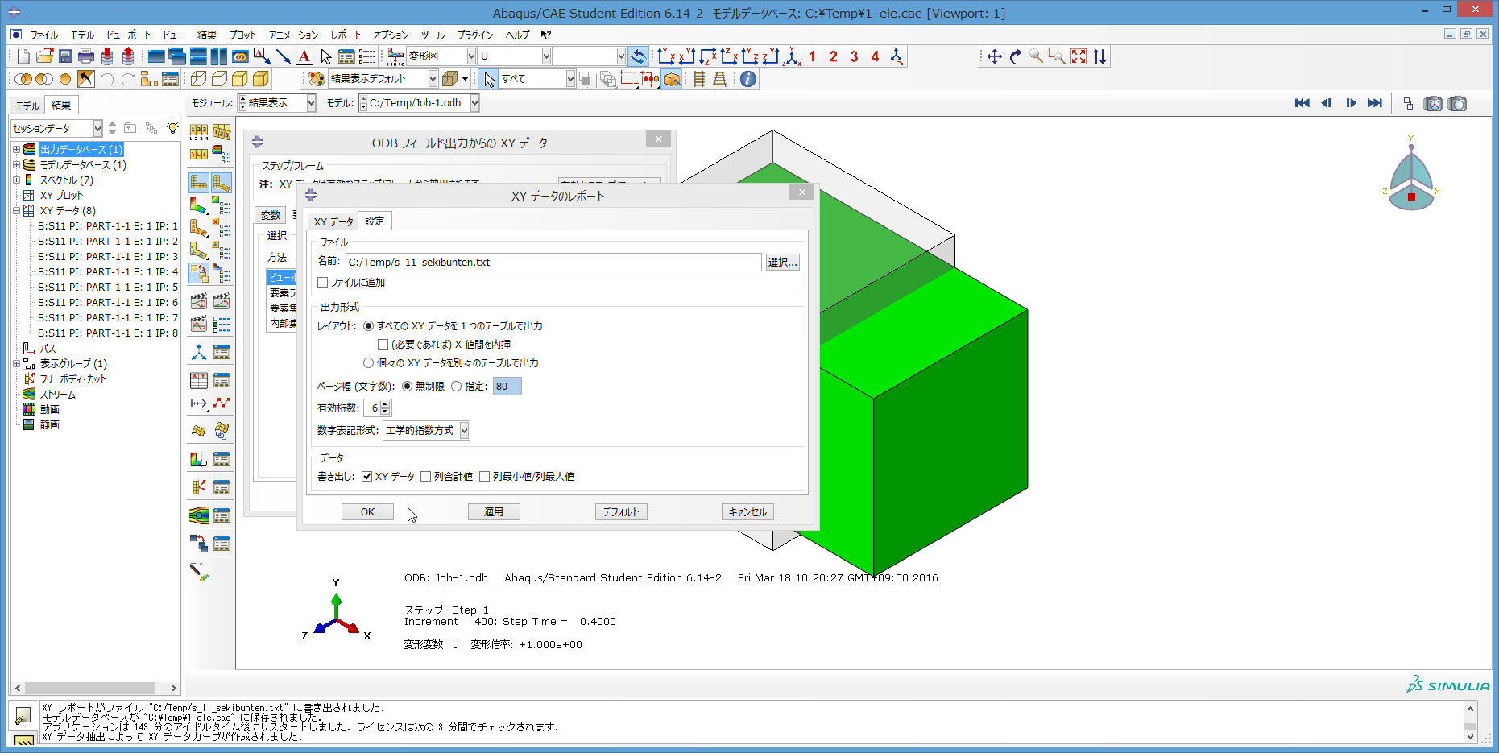
Task: Click the 'デフォルト' defaults button
Action: pos(621,512)
